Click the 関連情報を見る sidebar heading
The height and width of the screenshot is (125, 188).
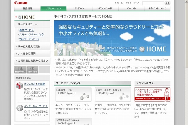[23, 78]
